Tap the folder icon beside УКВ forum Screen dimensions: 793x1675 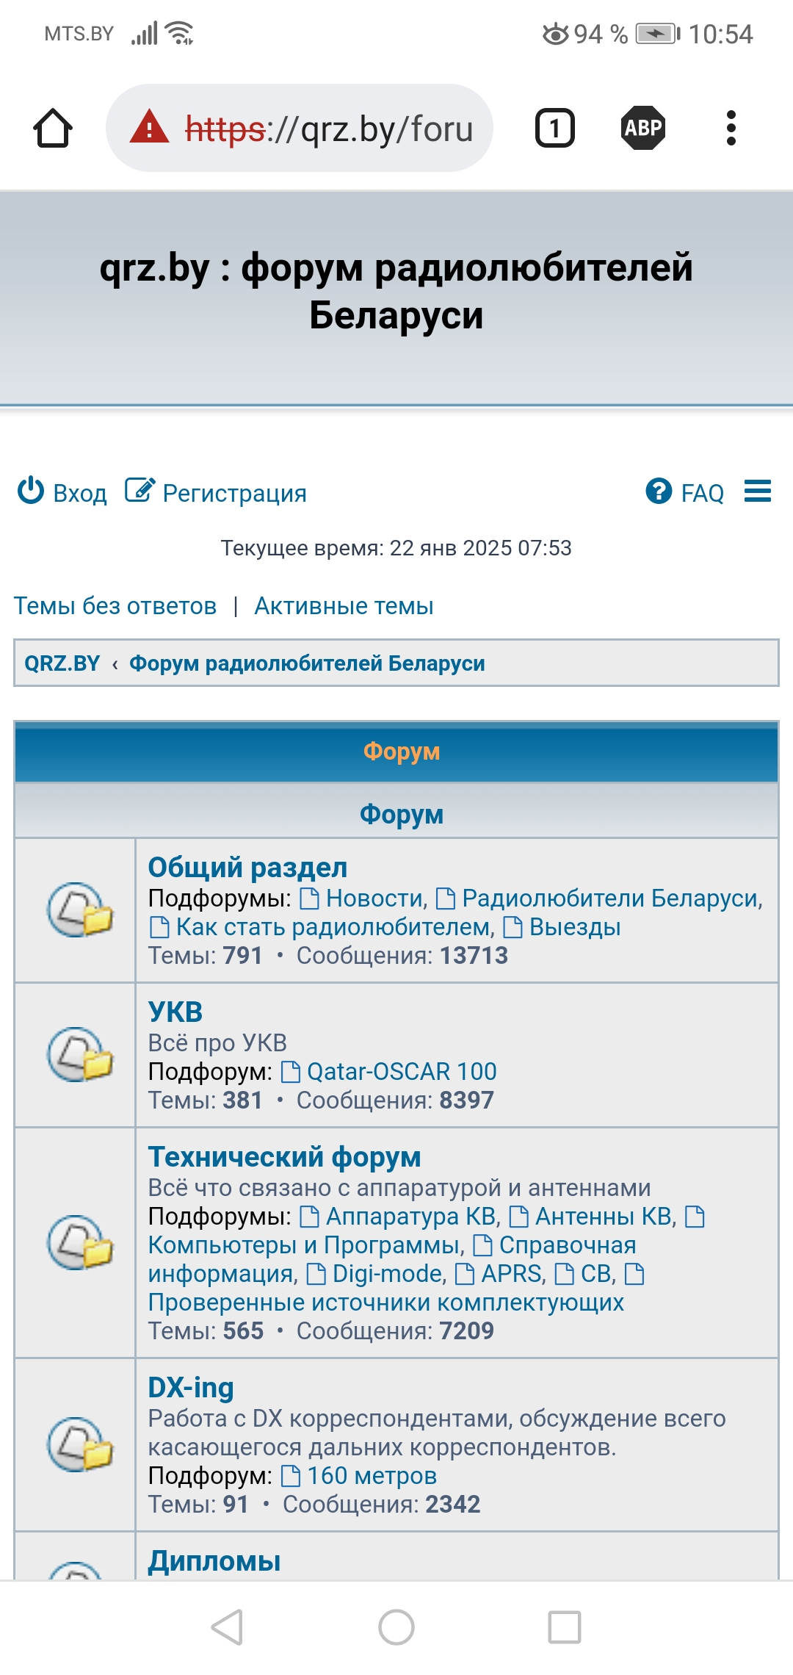(x=79, y=1054)
